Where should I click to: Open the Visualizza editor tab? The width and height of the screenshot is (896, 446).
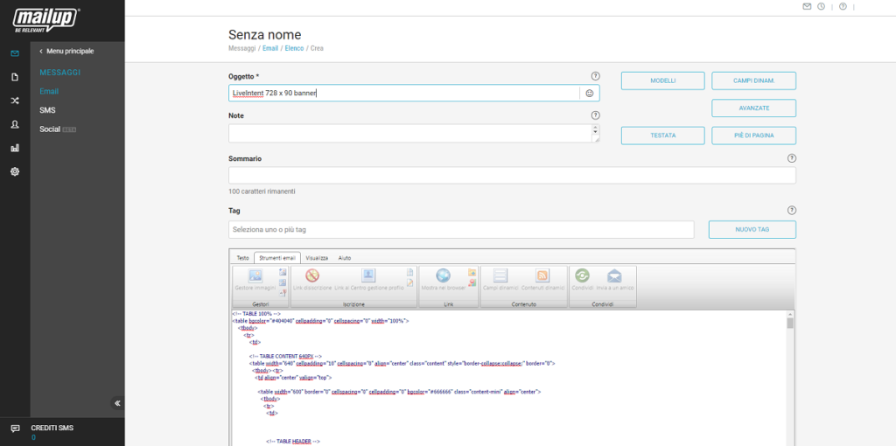pyautogui.click(x=317, y=258)
